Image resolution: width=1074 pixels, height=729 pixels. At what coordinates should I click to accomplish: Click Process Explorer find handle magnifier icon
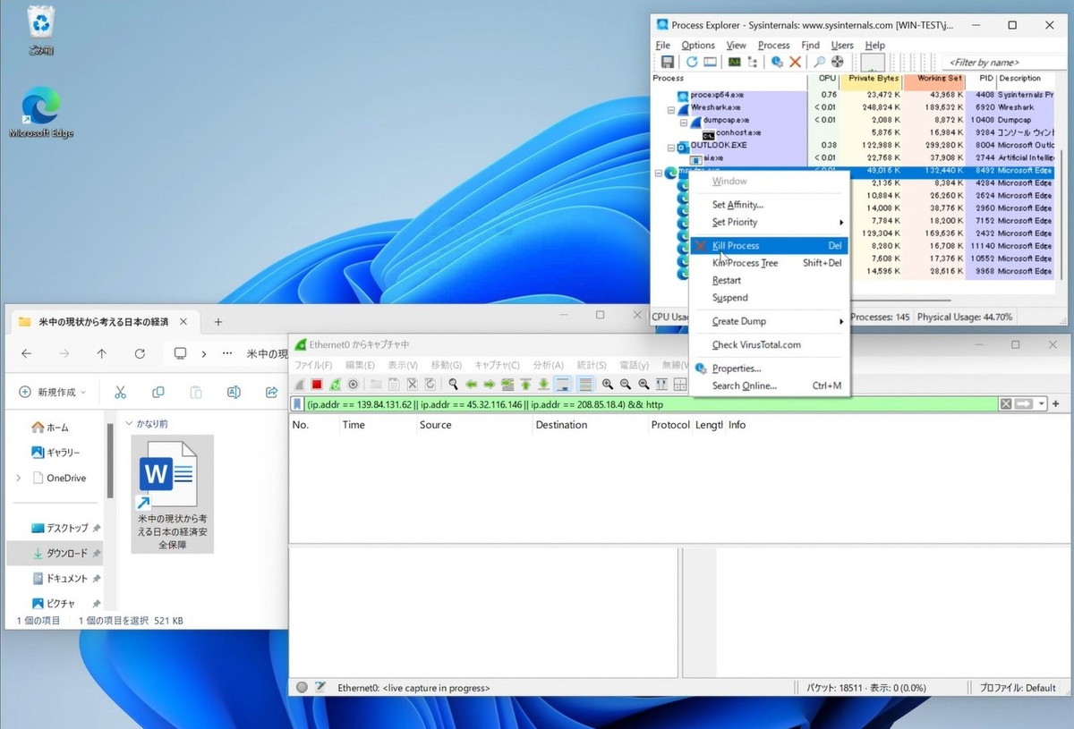coord(820,62)
